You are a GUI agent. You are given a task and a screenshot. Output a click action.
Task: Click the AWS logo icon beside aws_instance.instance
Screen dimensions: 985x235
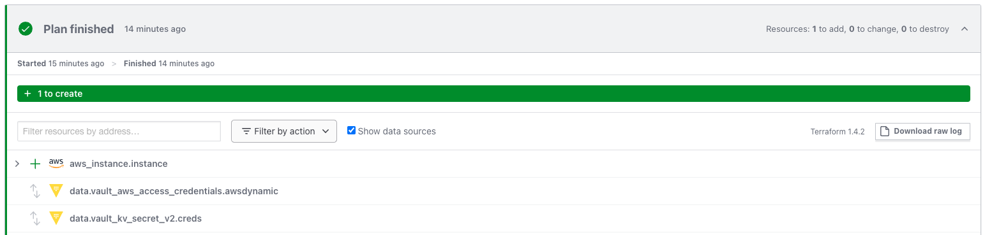point(56,164)
